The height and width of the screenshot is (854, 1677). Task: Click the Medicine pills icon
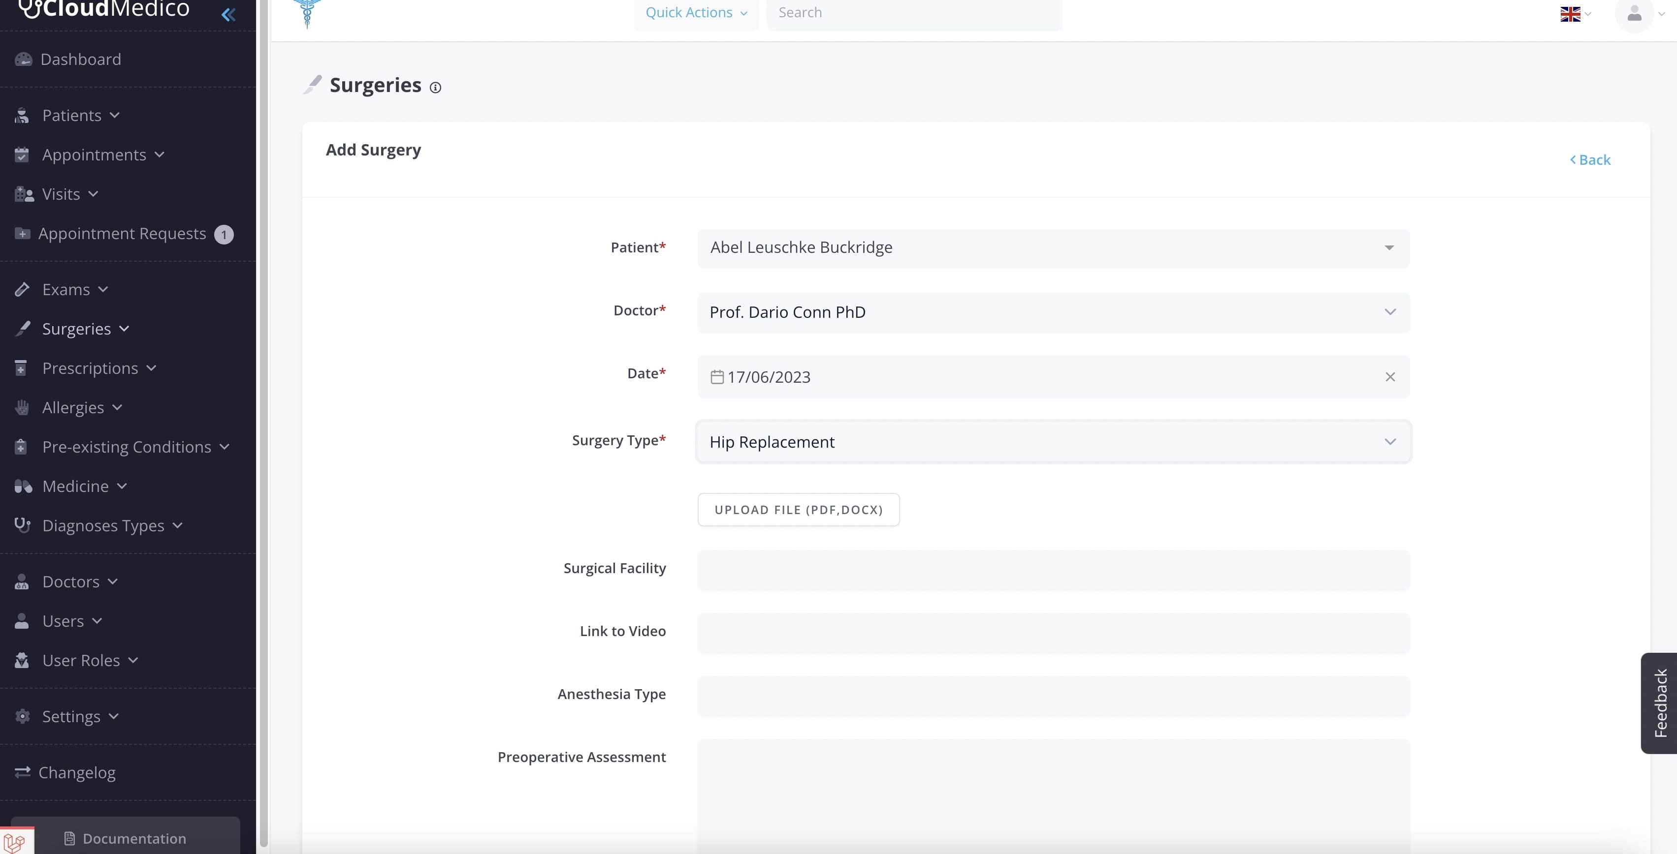24,487
